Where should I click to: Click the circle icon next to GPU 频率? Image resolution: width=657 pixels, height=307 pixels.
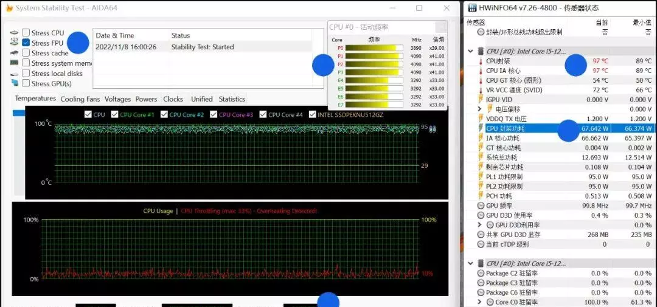[481, 205]
